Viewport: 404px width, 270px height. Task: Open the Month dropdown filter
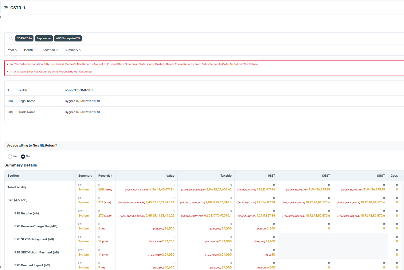30,50
